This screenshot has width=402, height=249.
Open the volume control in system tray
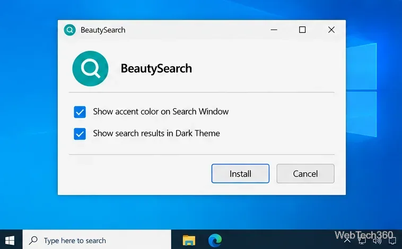point(377,241)
